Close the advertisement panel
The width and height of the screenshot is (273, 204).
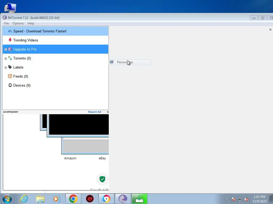[x=108, y=112]
